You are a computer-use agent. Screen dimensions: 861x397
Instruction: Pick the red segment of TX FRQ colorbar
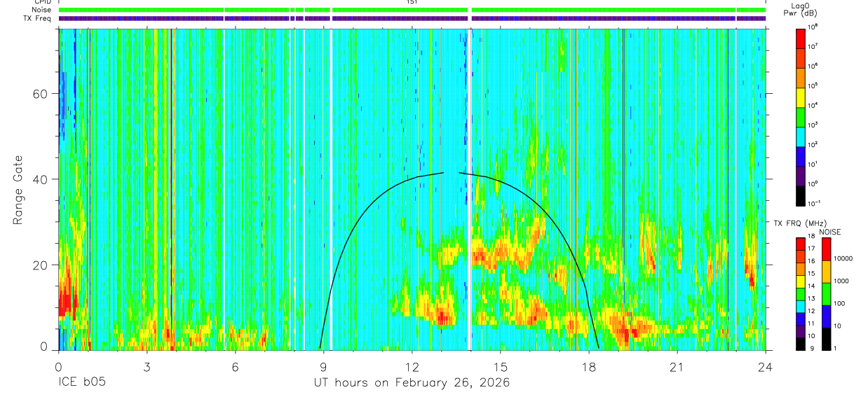[801, 244]
